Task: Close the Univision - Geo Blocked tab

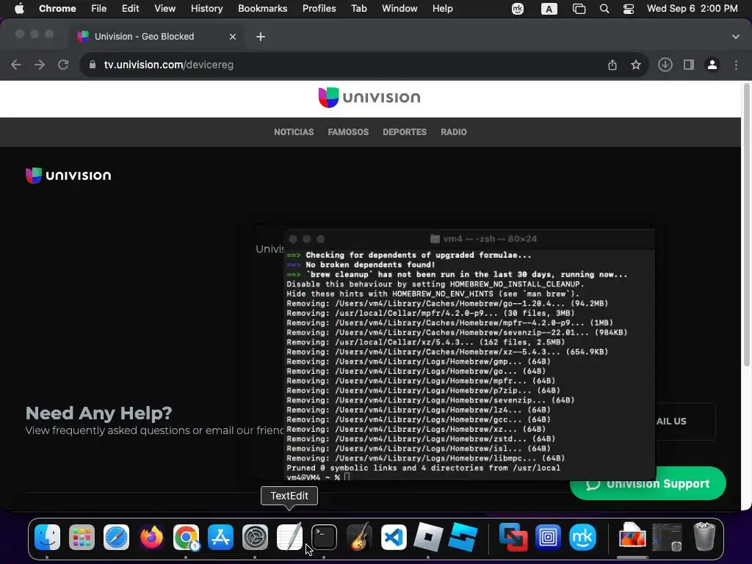Action: pyautogui.click(x=233, y=37)
